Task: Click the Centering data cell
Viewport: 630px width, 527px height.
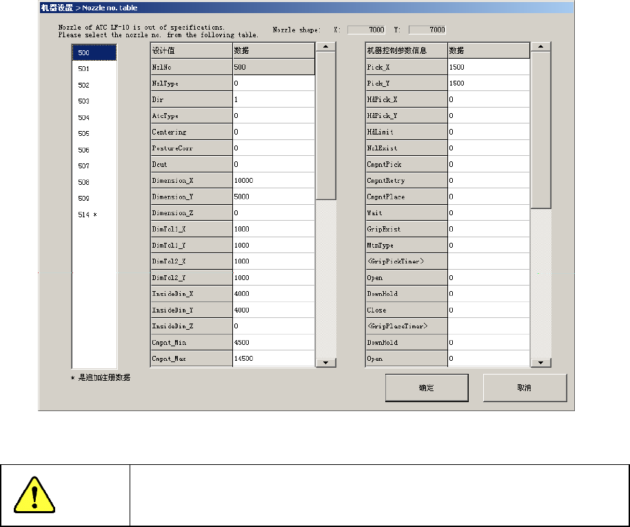Action: tap(274, 132)
